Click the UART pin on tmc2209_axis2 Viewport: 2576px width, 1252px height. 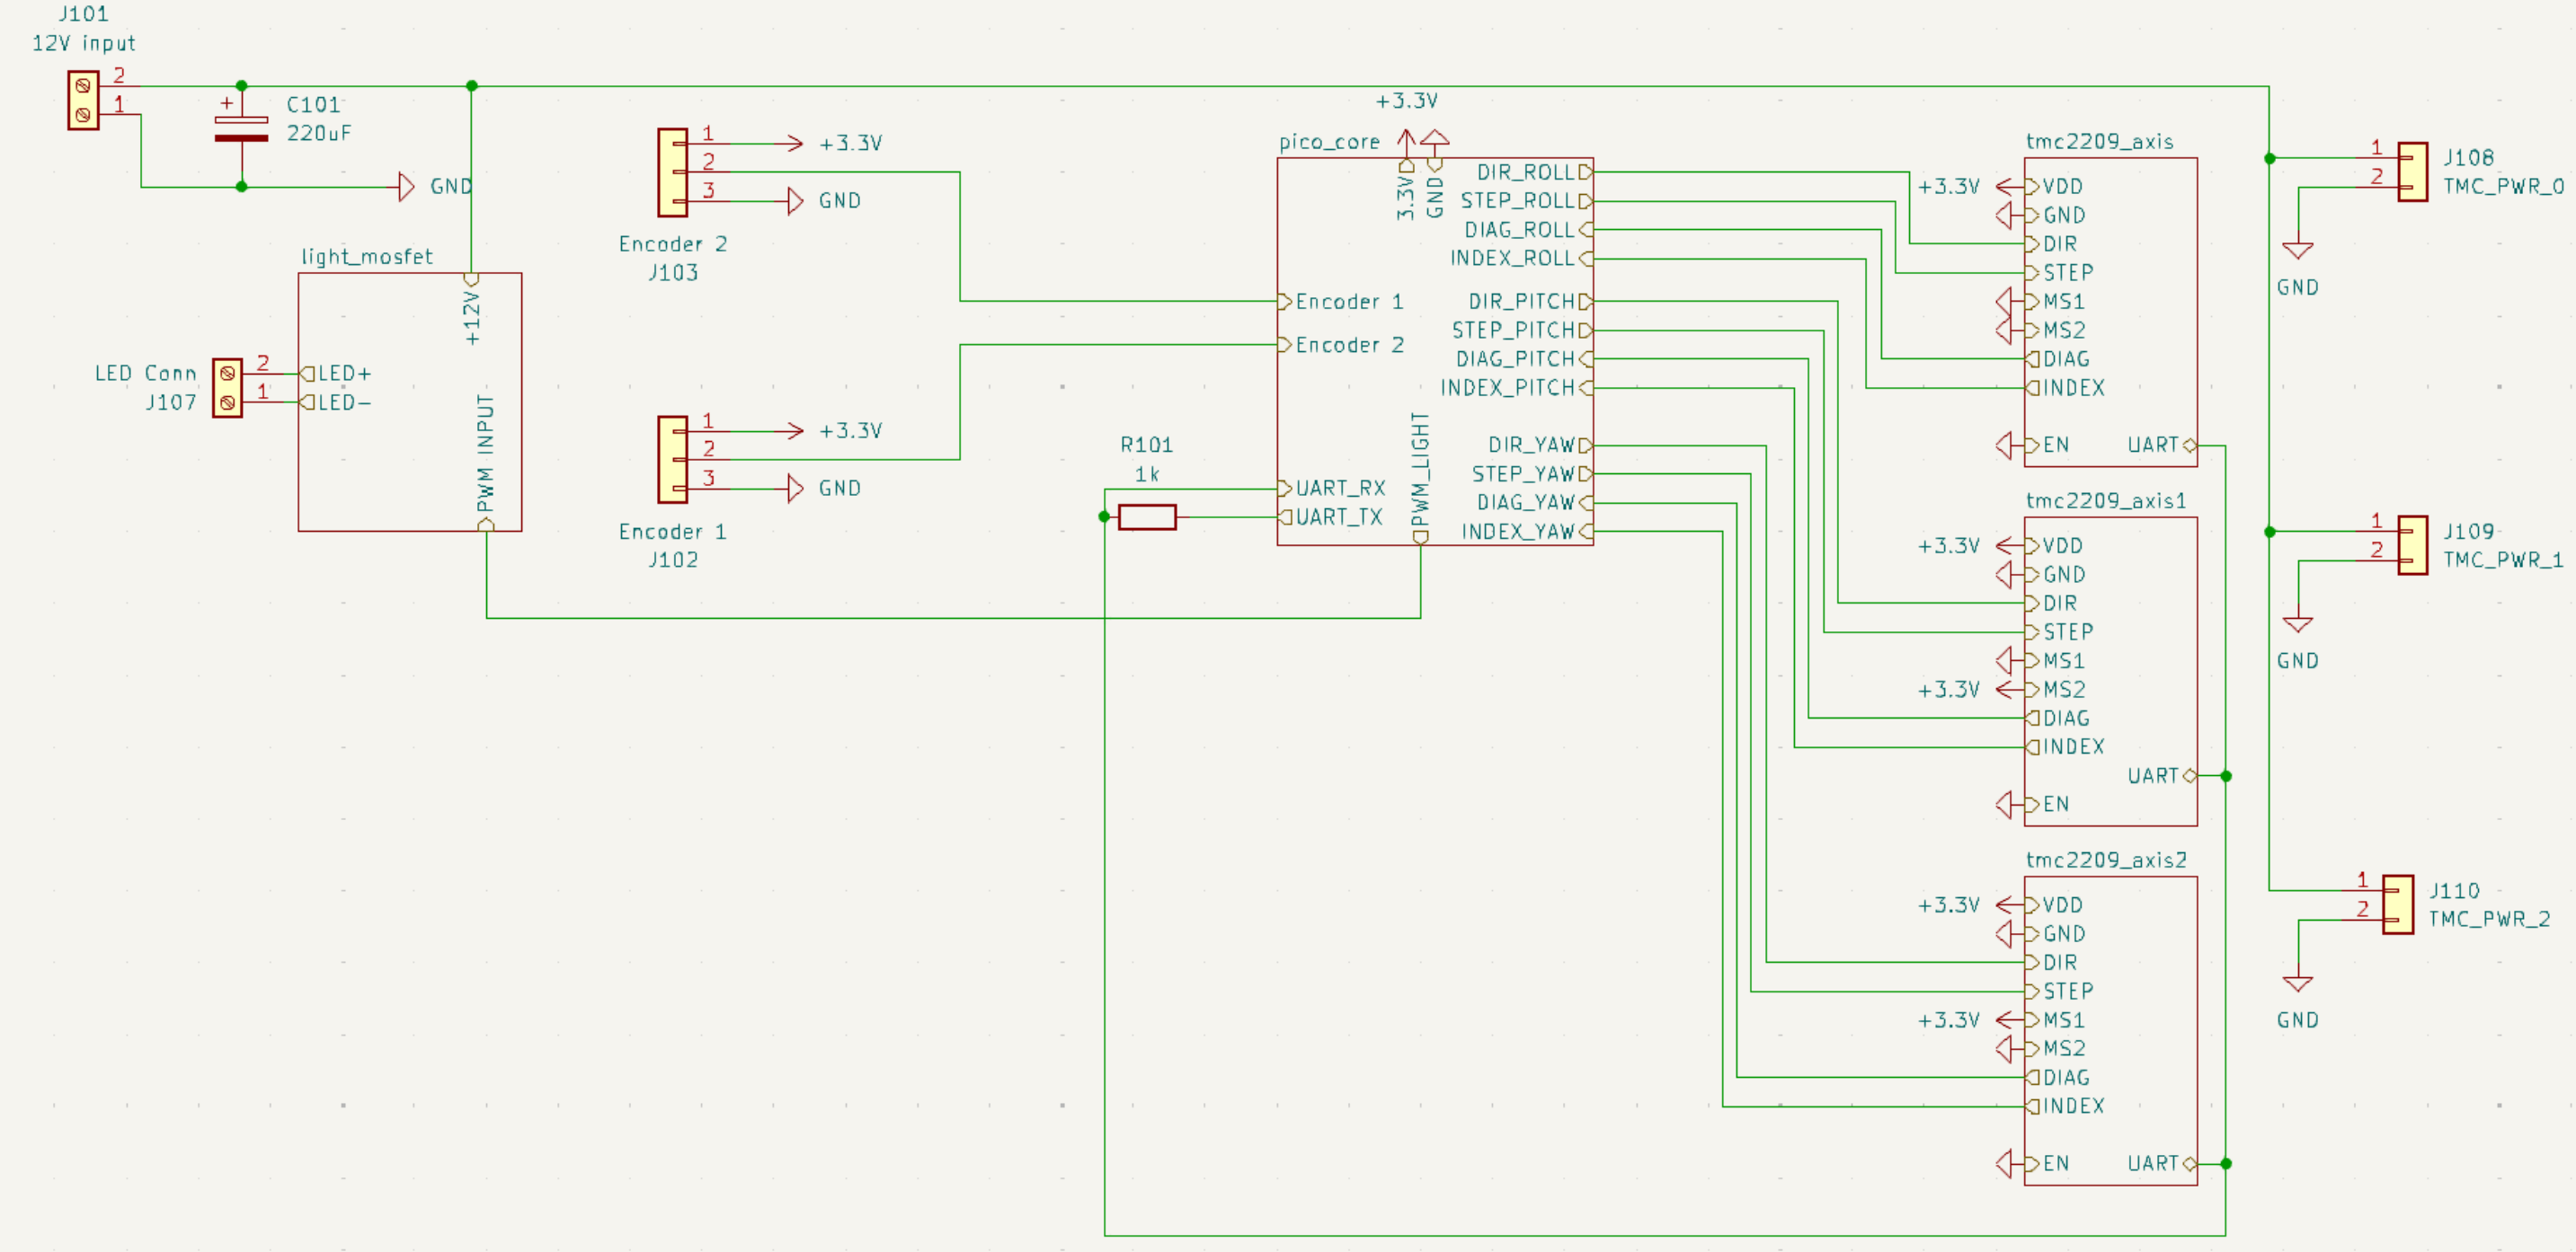pyautogui.click(x=2162, y=1164)
